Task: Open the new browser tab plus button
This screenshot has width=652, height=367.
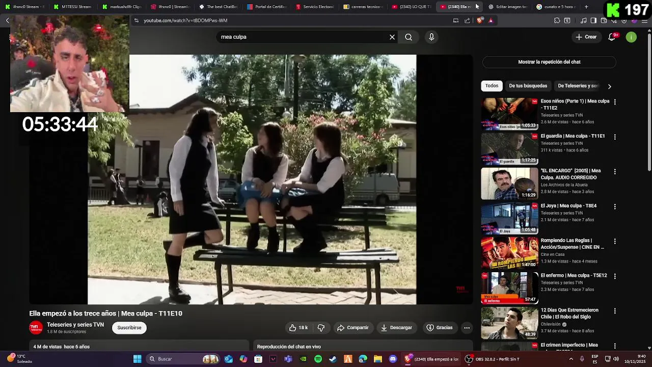Action: (x=586, y=7)
